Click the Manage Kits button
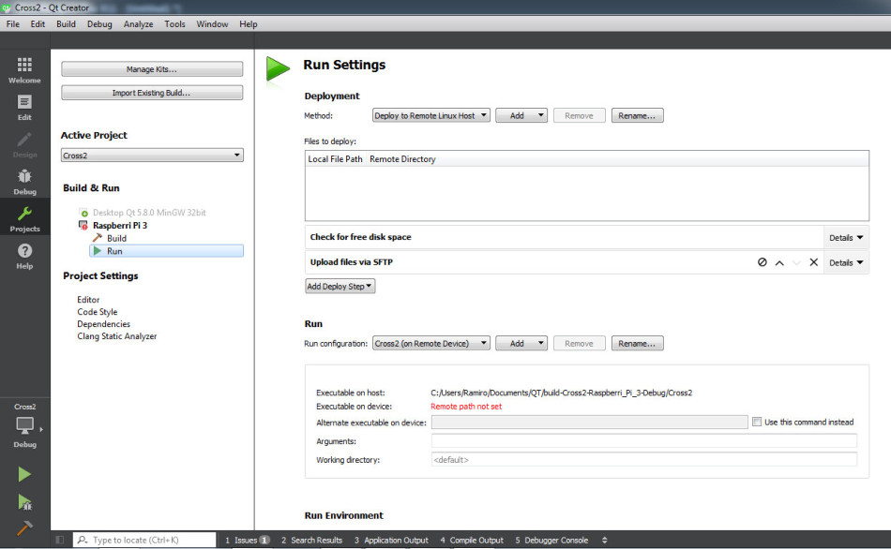The image size is (891, 549). (x=152, y=68)
